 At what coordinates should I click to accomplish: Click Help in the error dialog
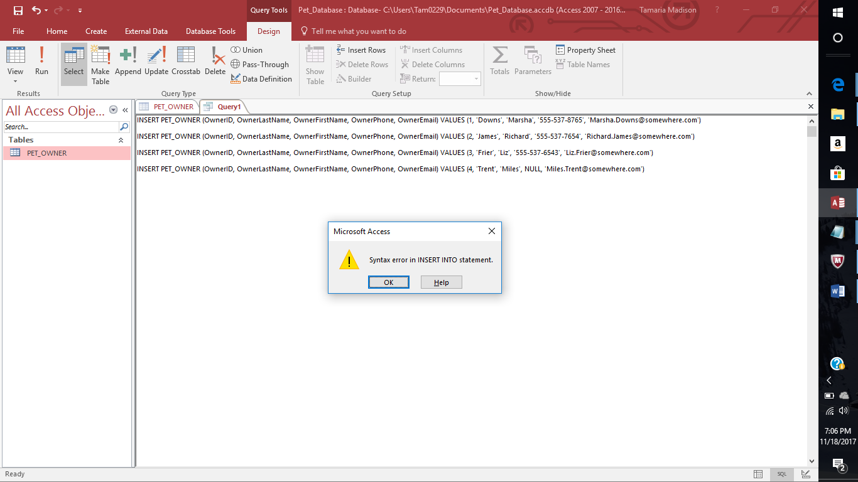pos(441,282)
